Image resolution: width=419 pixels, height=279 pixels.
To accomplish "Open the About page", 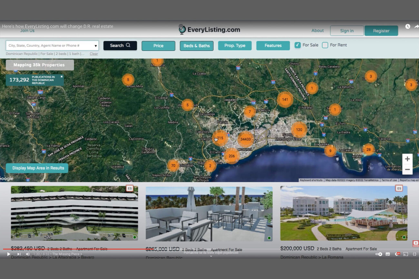I will 317,31.
